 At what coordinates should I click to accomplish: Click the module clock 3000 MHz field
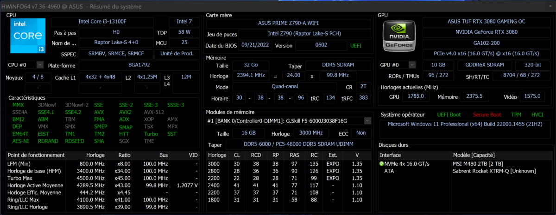[x=310, y=133]
